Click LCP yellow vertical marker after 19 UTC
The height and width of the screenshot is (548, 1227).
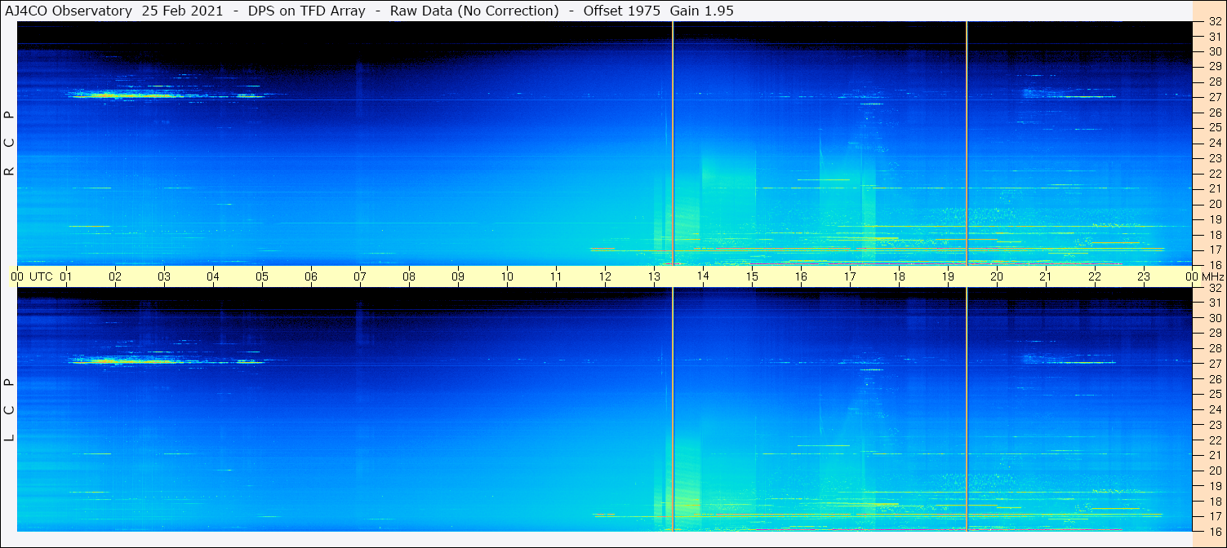[x=967, y=409]
